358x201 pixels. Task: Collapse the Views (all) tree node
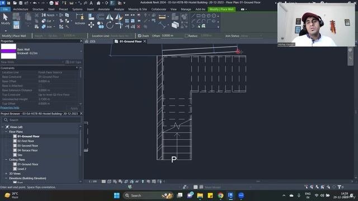2,127
